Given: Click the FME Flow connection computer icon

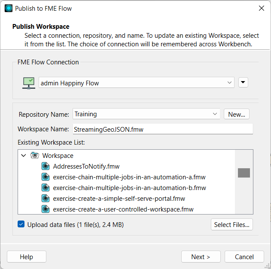Looking at the screenshot, I should [29, 83].
